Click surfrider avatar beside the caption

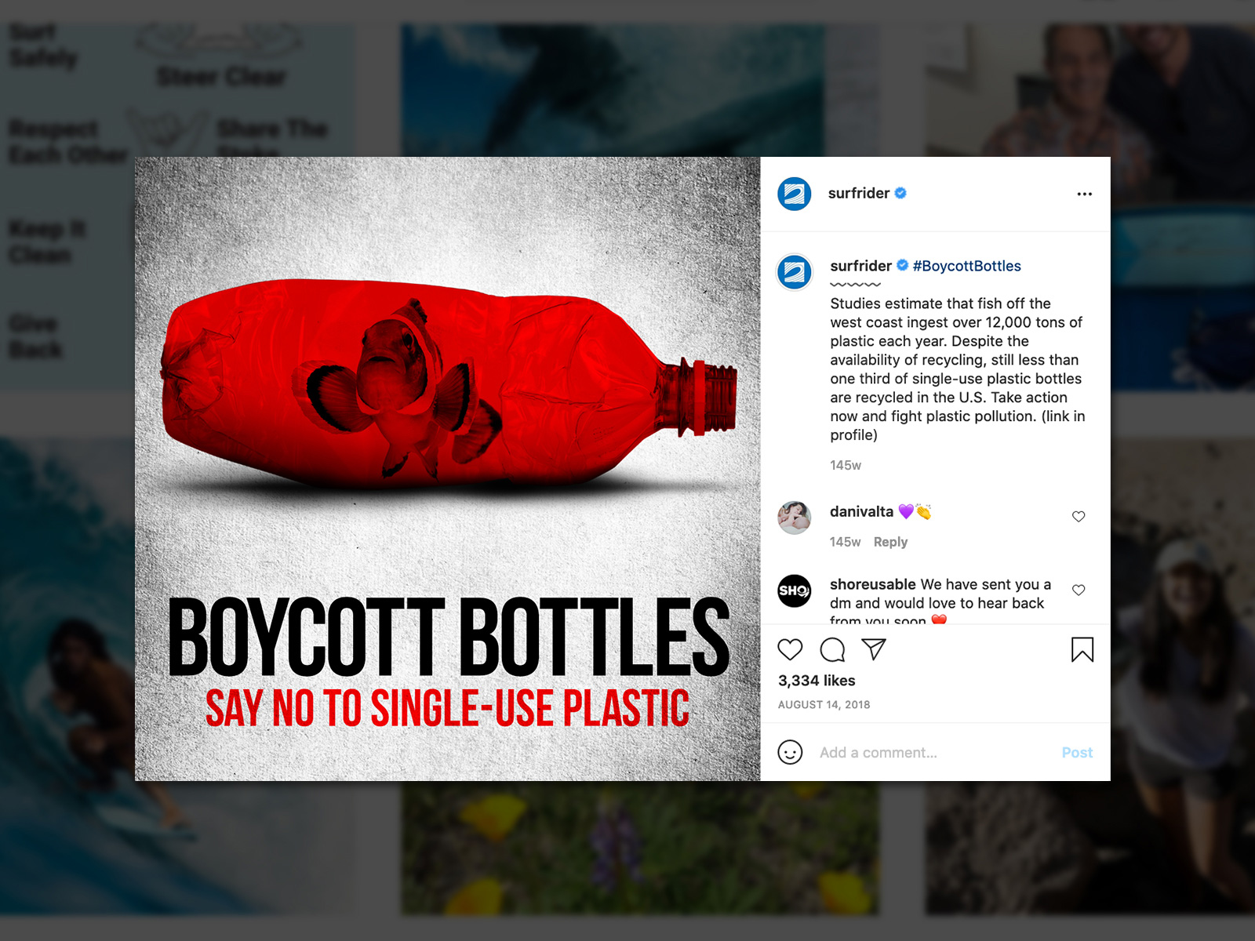(x=795, y=272)
